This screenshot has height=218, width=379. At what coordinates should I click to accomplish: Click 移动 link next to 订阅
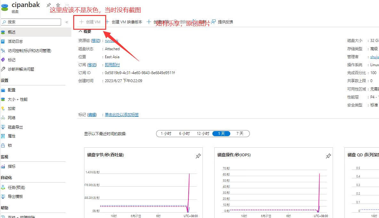pos(92,65)
